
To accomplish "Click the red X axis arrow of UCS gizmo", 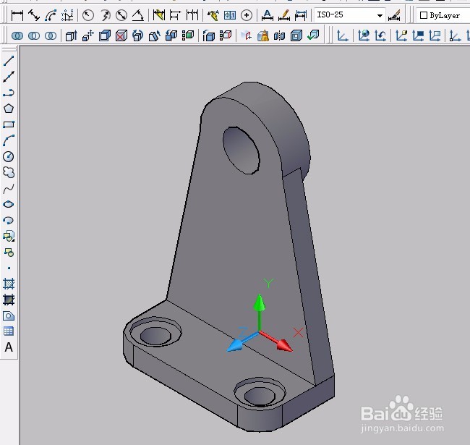I will click(276, 341).
